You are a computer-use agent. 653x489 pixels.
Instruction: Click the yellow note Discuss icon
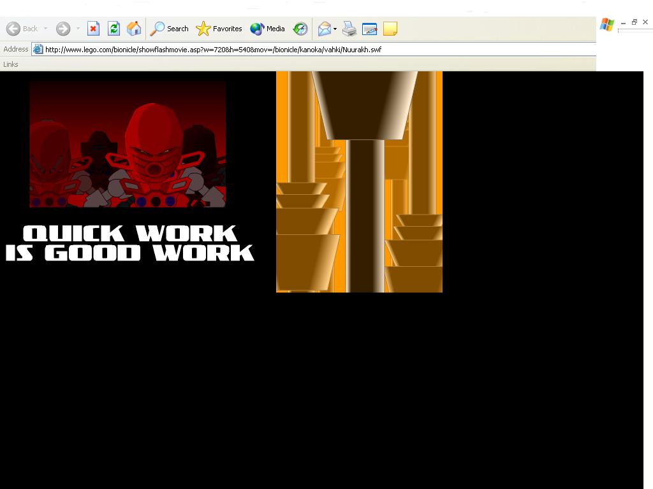390,29
